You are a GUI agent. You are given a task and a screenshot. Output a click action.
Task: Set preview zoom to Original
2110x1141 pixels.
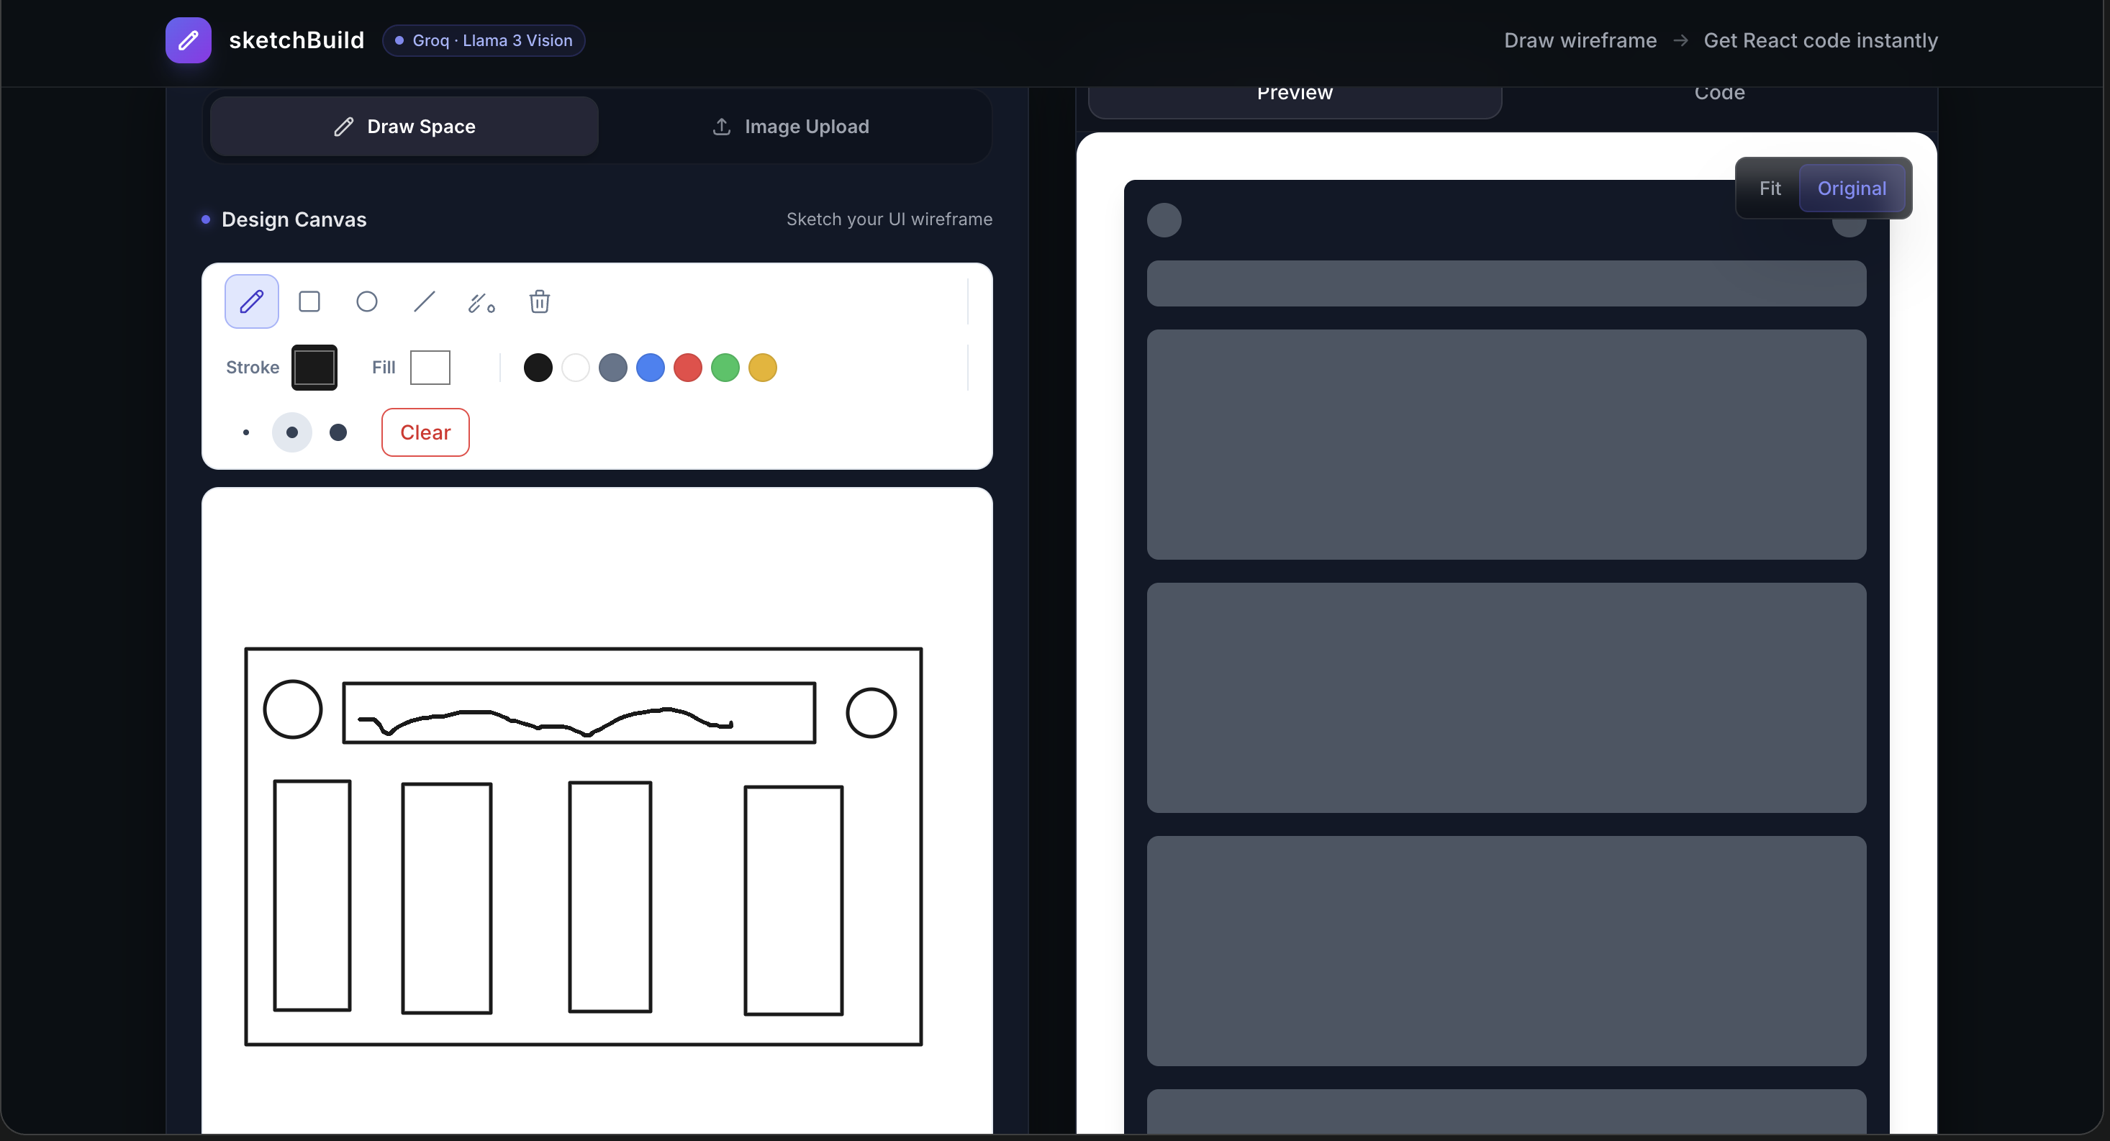coord(1851,188)
